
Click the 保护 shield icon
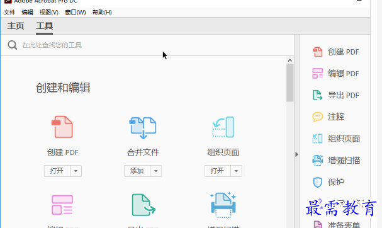click(317, 182)
